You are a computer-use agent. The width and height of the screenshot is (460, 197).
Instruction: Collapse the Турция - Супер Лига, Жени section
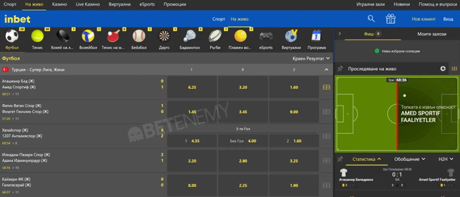(326, 69)
